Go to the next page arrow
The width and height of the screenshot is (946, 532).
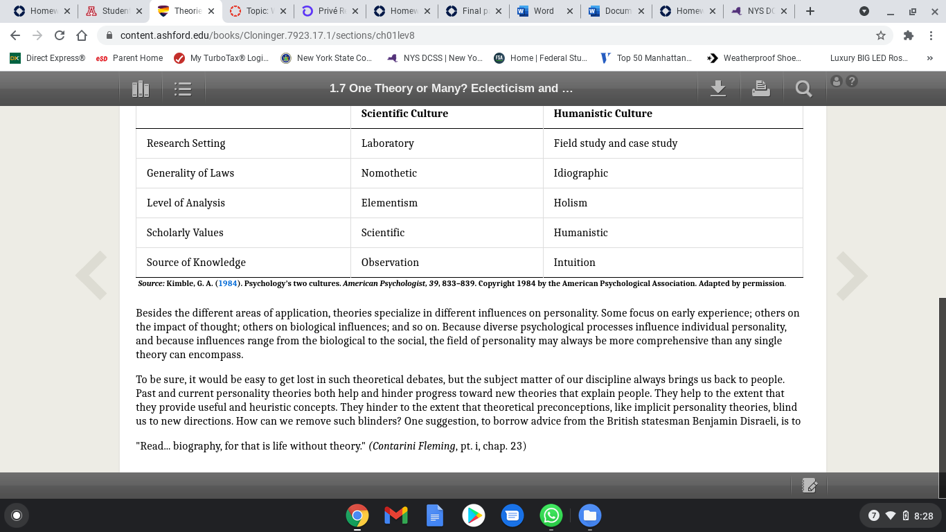coord(852,276)
